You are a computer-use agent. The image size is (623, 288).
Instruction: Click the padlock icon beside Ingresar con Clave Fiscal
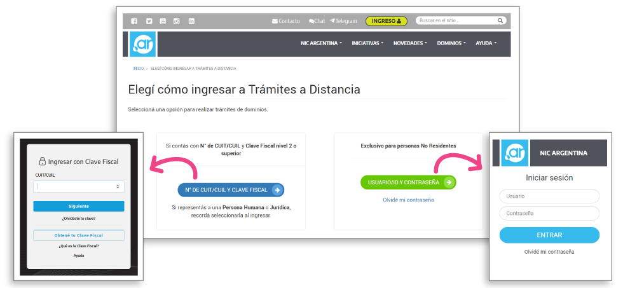[42, 161]
